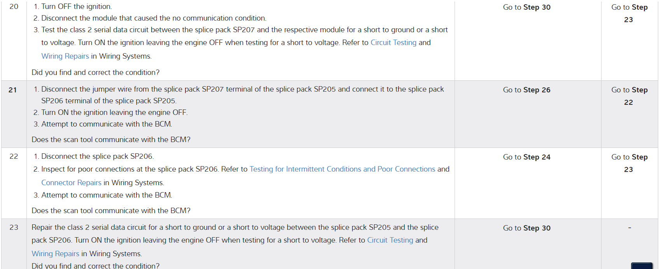Select step number 22 cell
This screenshot has width=661, height=269.
pos(14,156)
